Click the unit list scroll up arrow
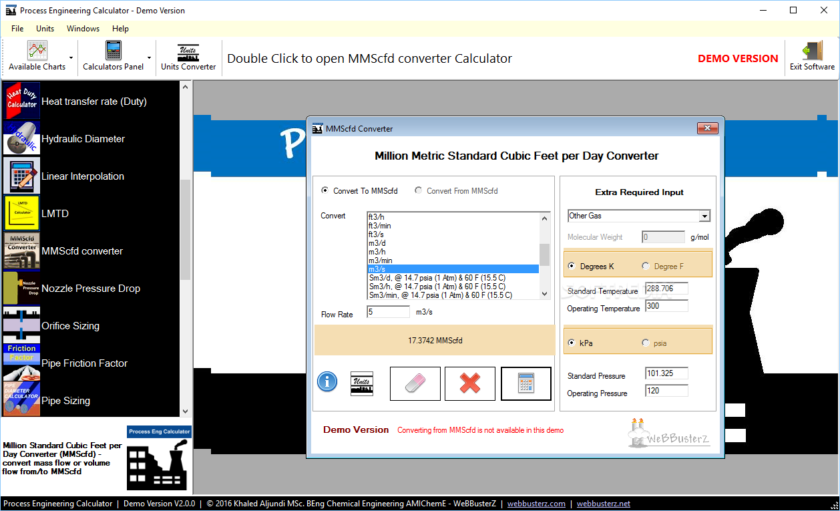 click(x=545, y=218)
